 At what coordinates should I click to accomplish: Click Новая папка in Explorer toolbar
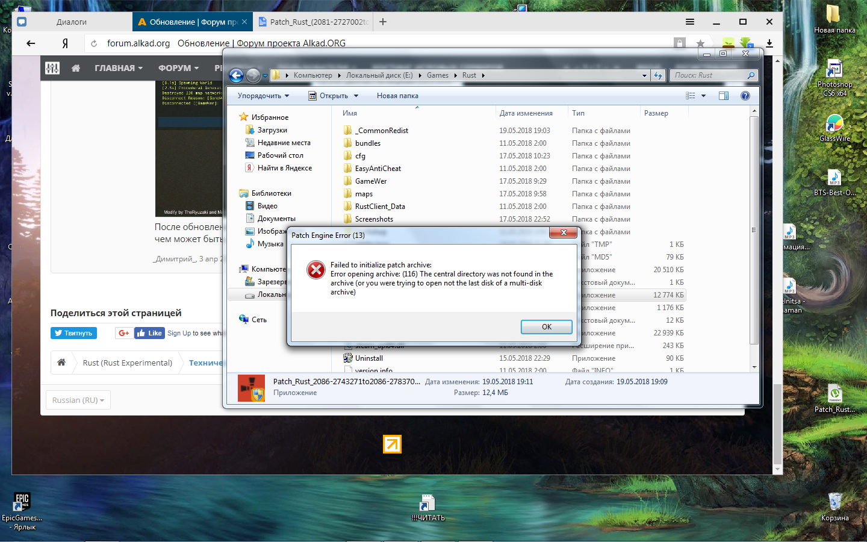click(397, 96)
